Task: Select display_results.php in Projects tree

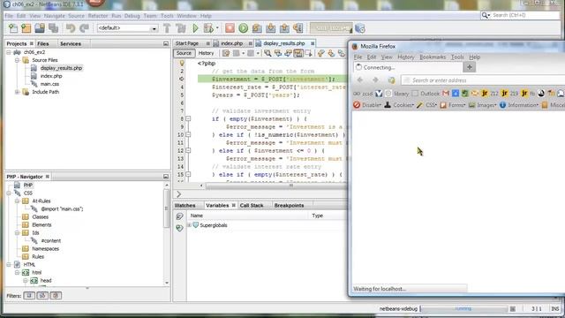Action: point(61,68)
